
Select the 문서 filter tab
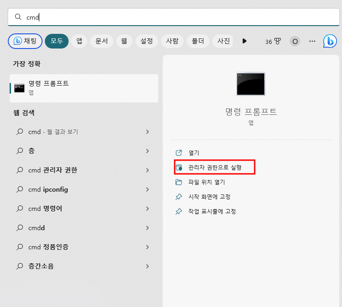102,41
